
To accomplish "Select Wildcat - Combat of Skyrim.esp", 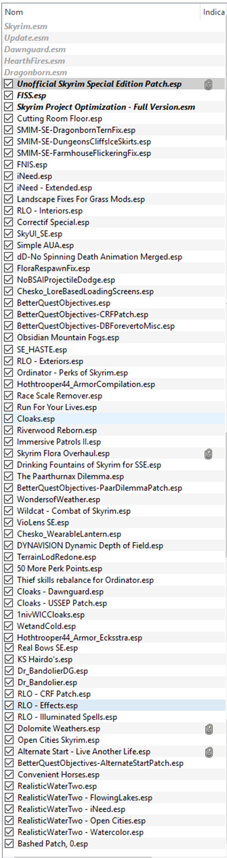I will click(74, 511).
